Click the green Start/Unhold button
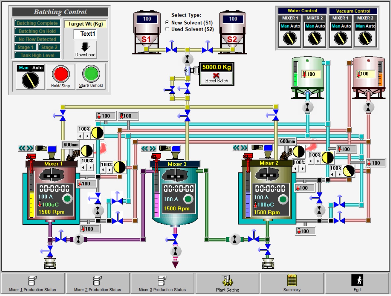The image size is (391, 296). [91, 74]
